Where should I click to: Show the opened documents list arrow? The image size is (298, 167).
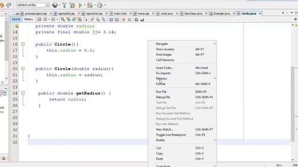[292, 13]
